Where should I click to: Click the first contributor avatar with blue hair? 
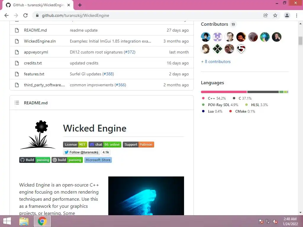tap(206, 37)
